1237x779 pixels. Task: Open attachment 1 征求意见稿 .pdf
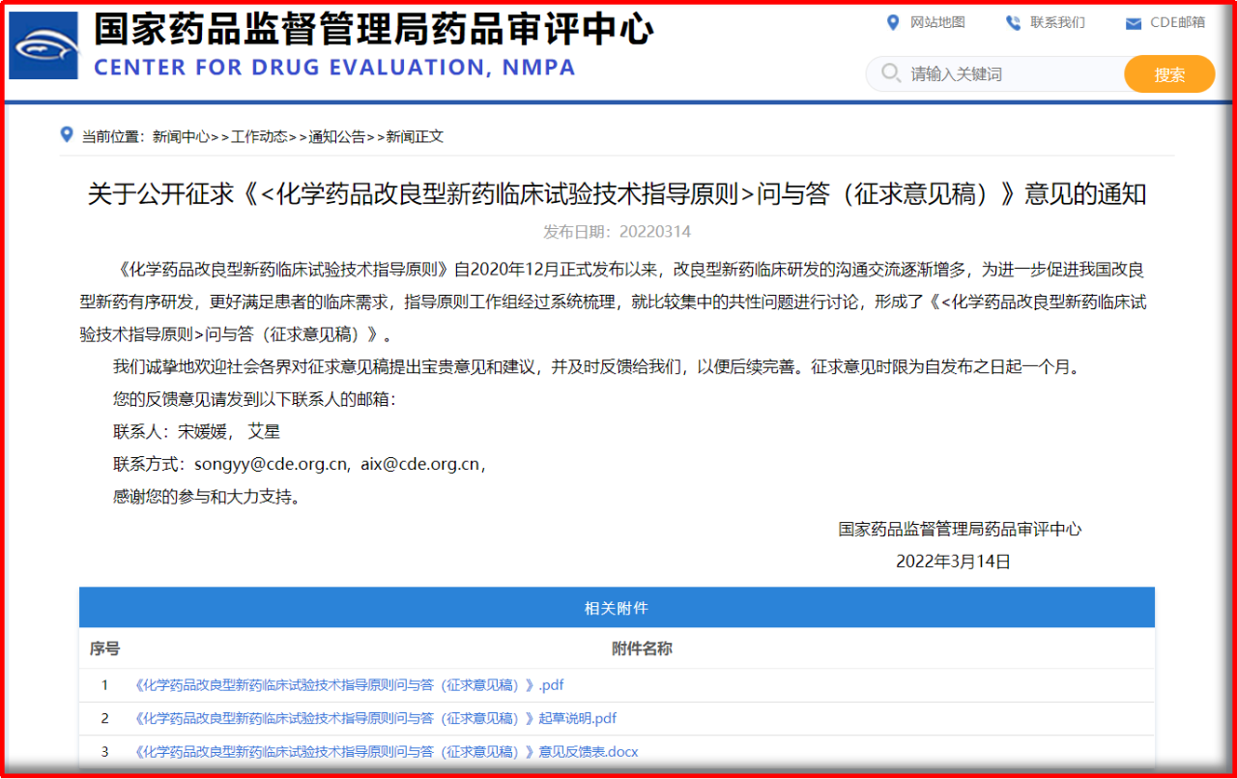coord(347,685)
